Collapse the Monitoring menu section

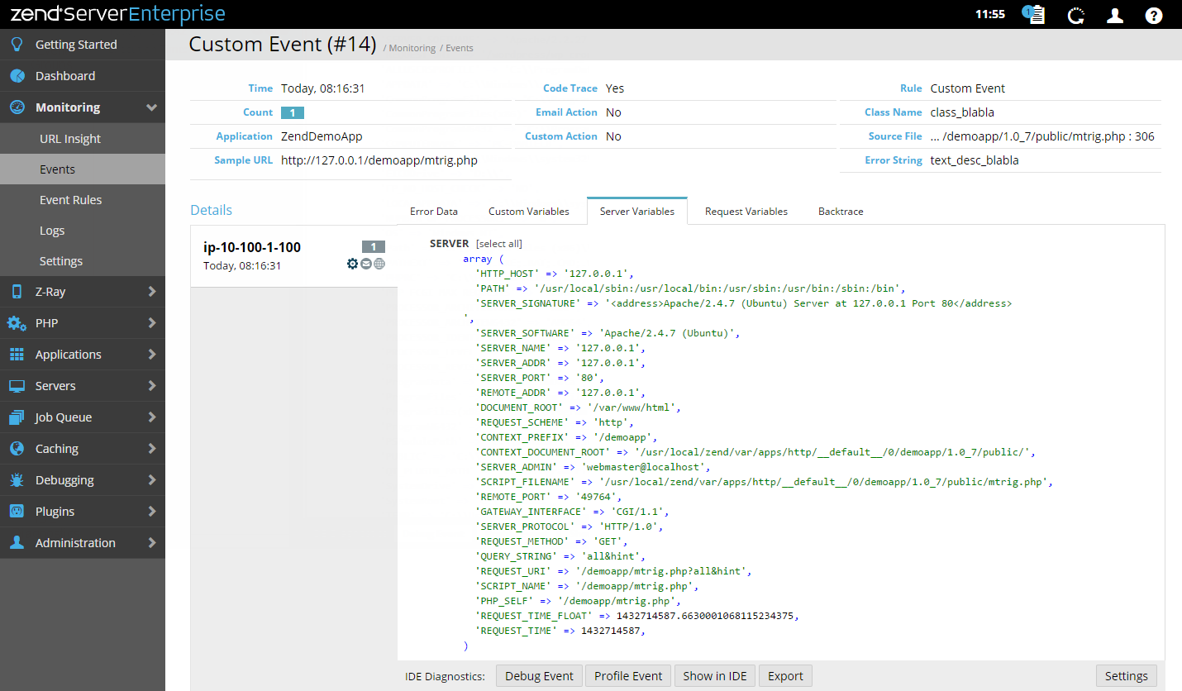(x=151, y=107)
